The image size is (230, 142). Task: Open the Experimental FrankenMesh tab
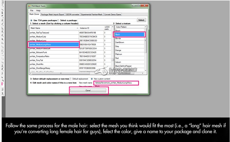click(x=91, y=14)
